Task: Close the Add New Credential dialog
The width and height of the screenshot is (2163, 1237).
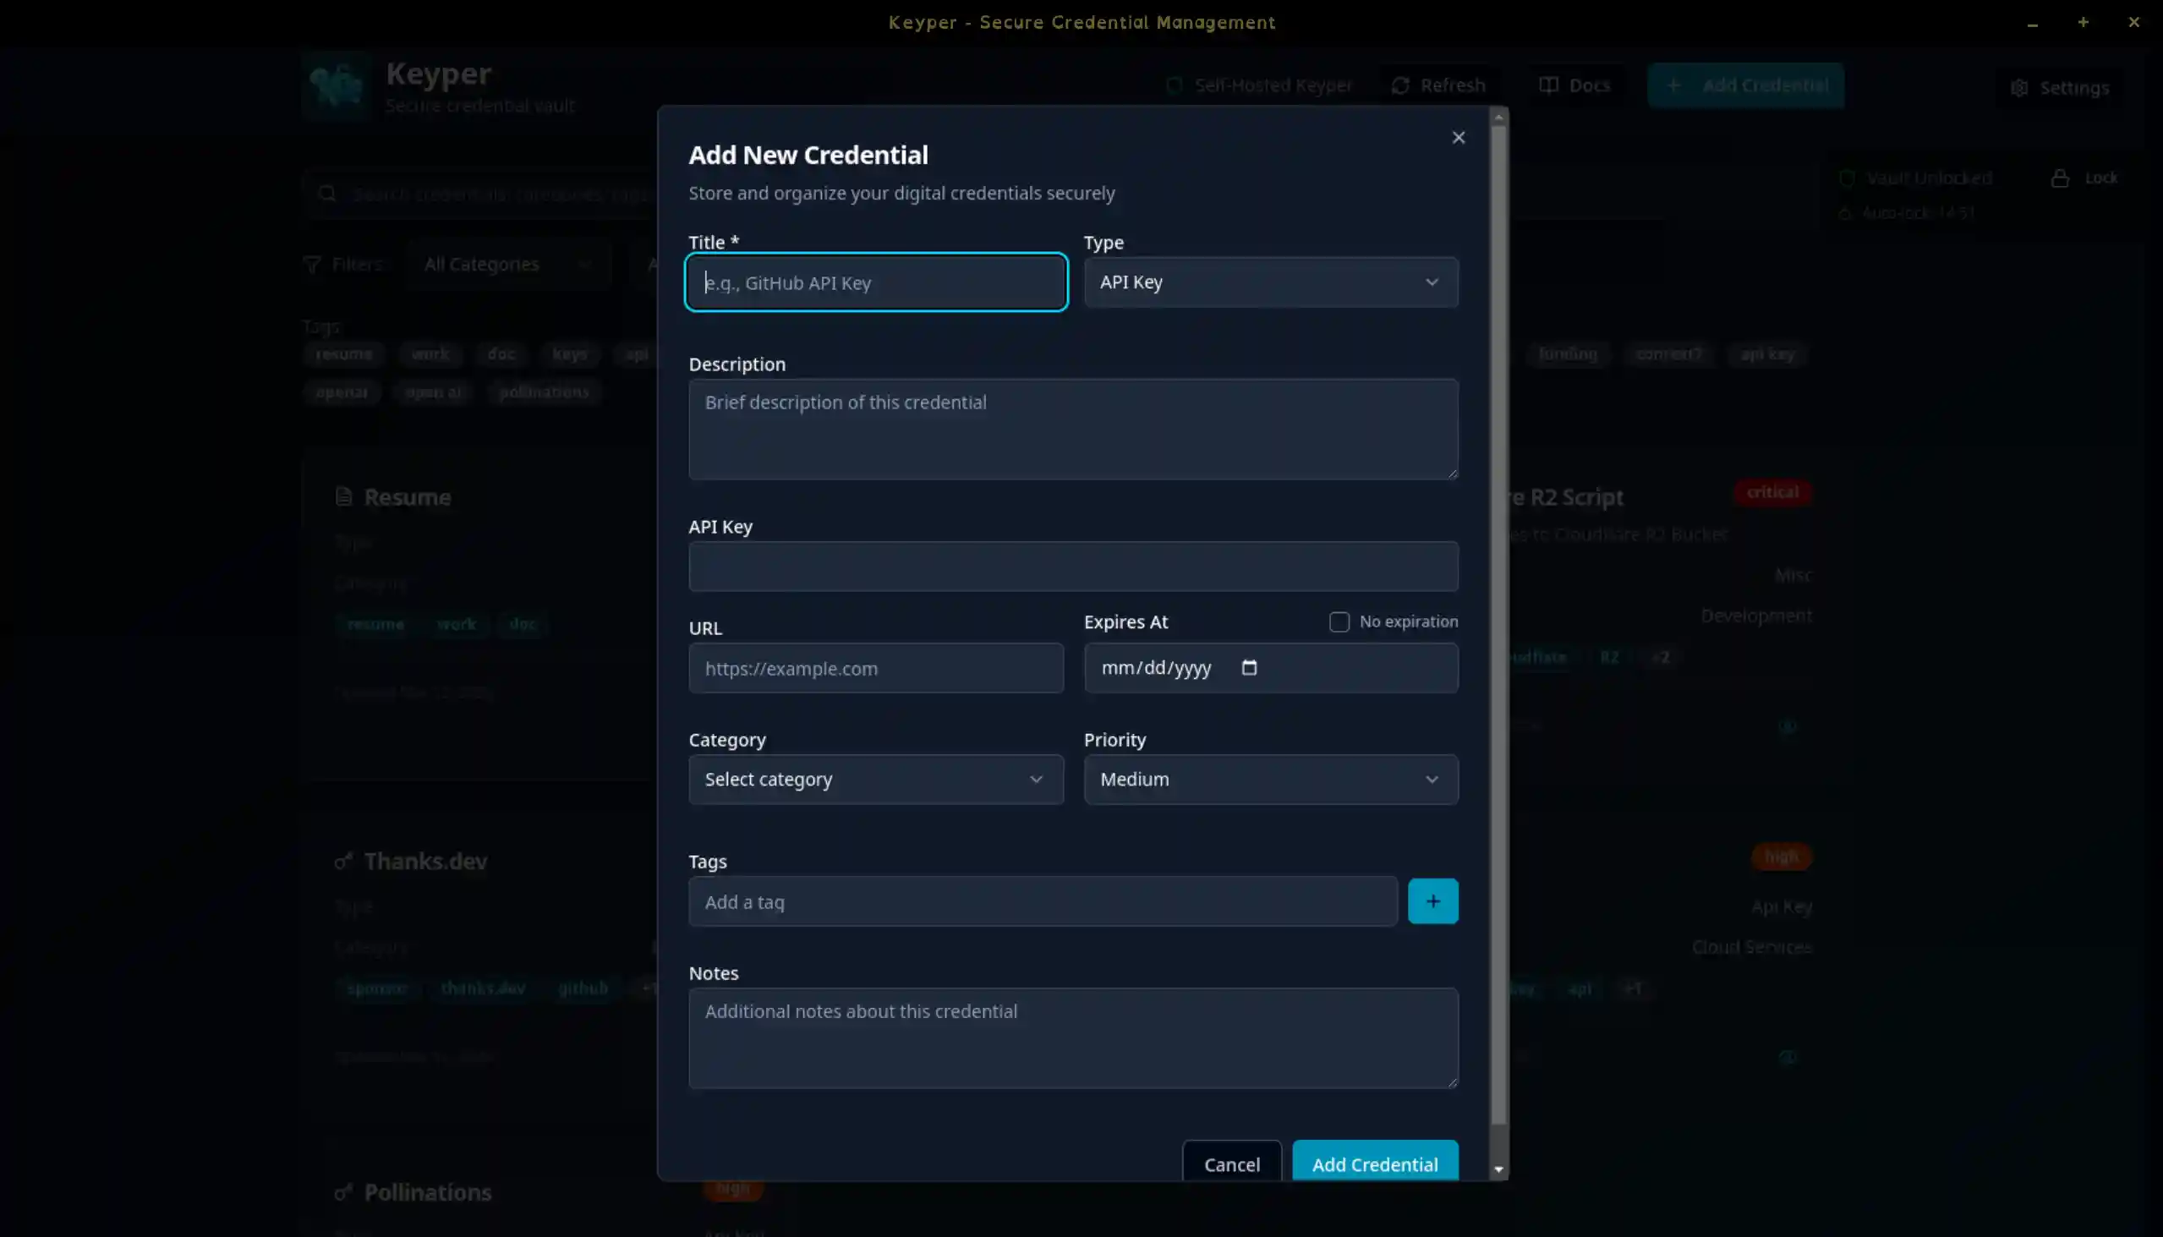Action: [x=1458, y=137]
